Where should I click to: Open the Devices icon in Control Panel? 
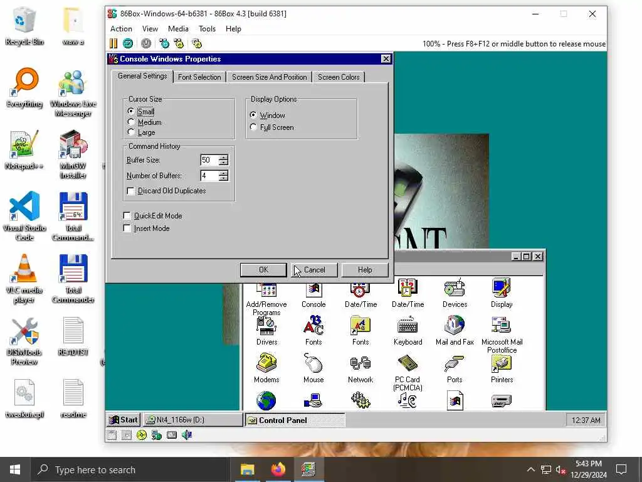(x=455, y=294)
